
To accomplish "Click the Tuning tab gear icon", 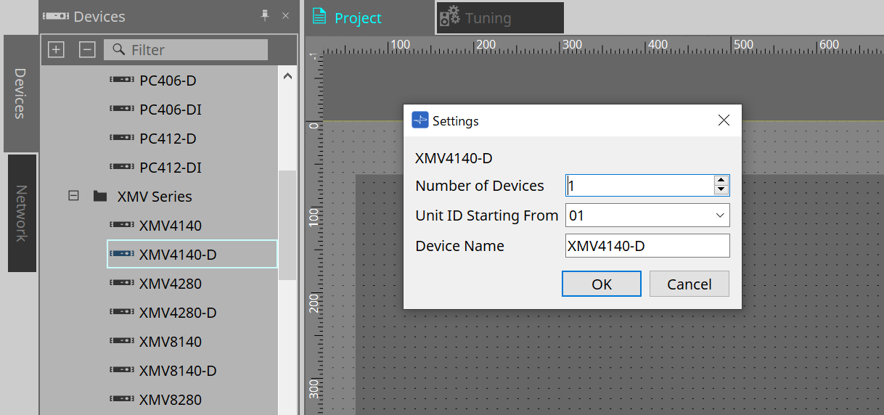I will pos(449,17).
